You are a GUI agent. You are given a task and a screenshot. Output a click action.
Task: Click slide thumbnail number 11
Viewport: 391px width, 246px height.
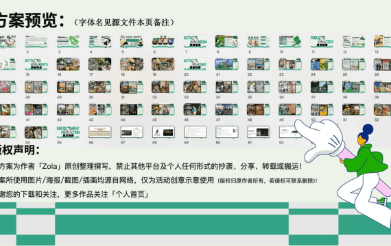click(x=322, y=42)
